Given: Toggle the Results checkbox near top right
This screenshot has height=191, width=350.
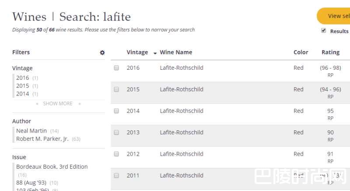Looking at the screenshot, I should (324, 31).
